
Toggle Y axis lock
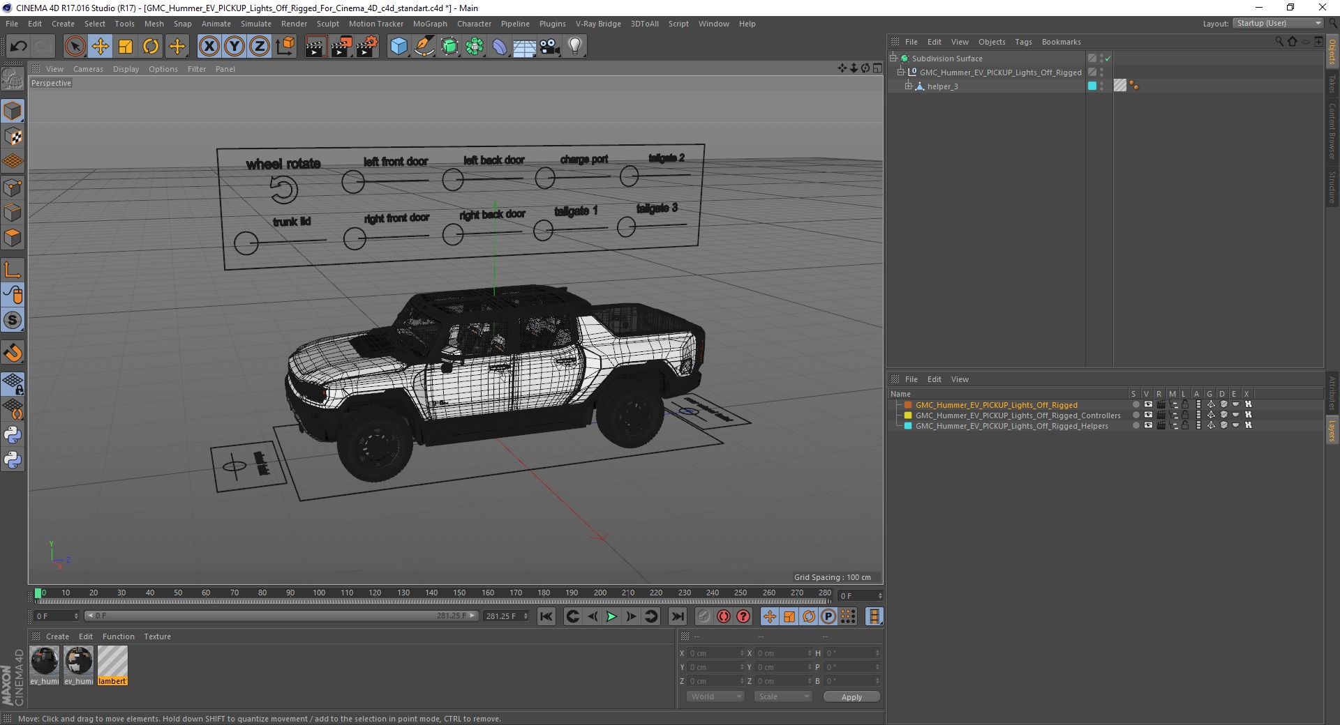click(x=234, y=46)
